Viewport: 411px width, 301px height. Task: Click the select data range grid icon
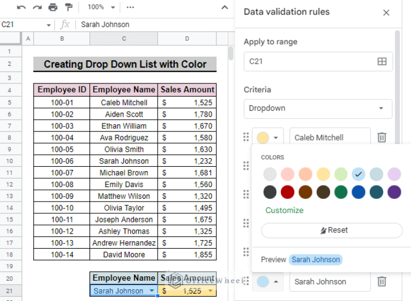coord(382,61)
